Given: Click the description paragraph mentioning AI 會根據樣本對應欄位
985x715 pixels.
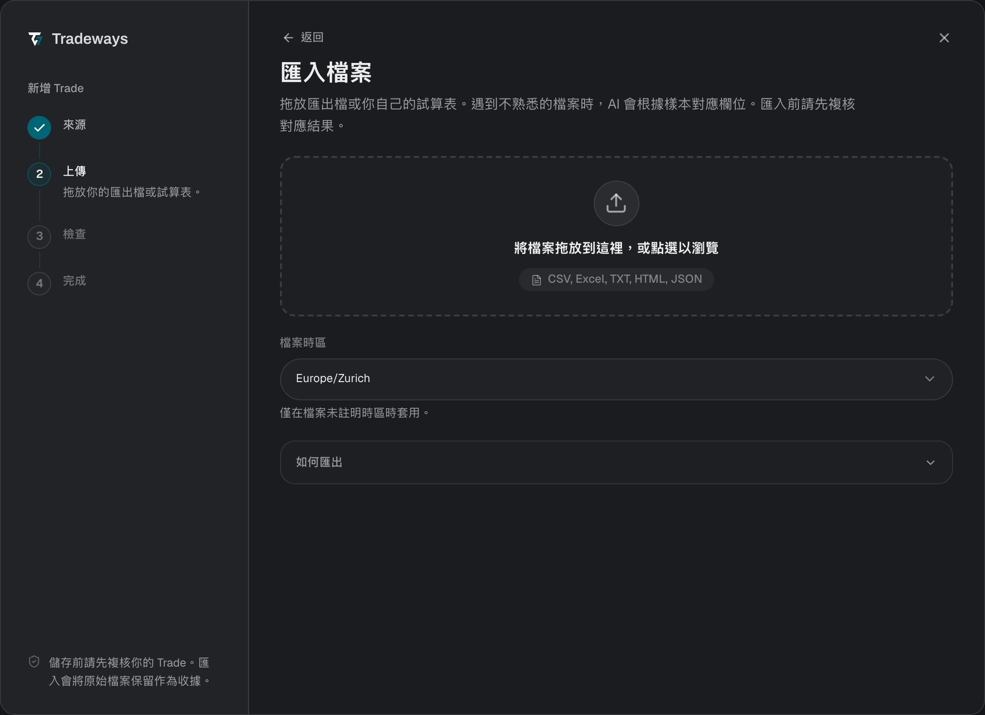Looking at the screenshot, I should pos(567,115).
